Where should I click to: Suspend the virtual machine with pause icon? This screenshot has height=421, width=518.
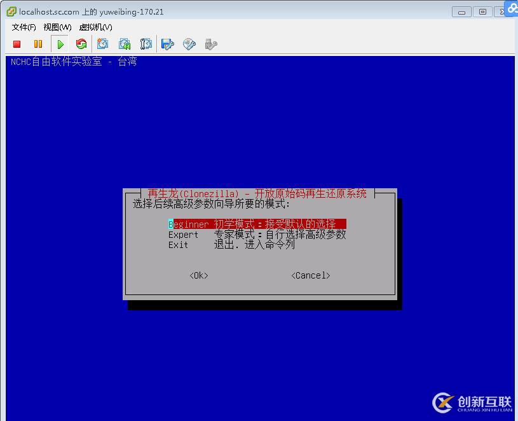(39, 43)
